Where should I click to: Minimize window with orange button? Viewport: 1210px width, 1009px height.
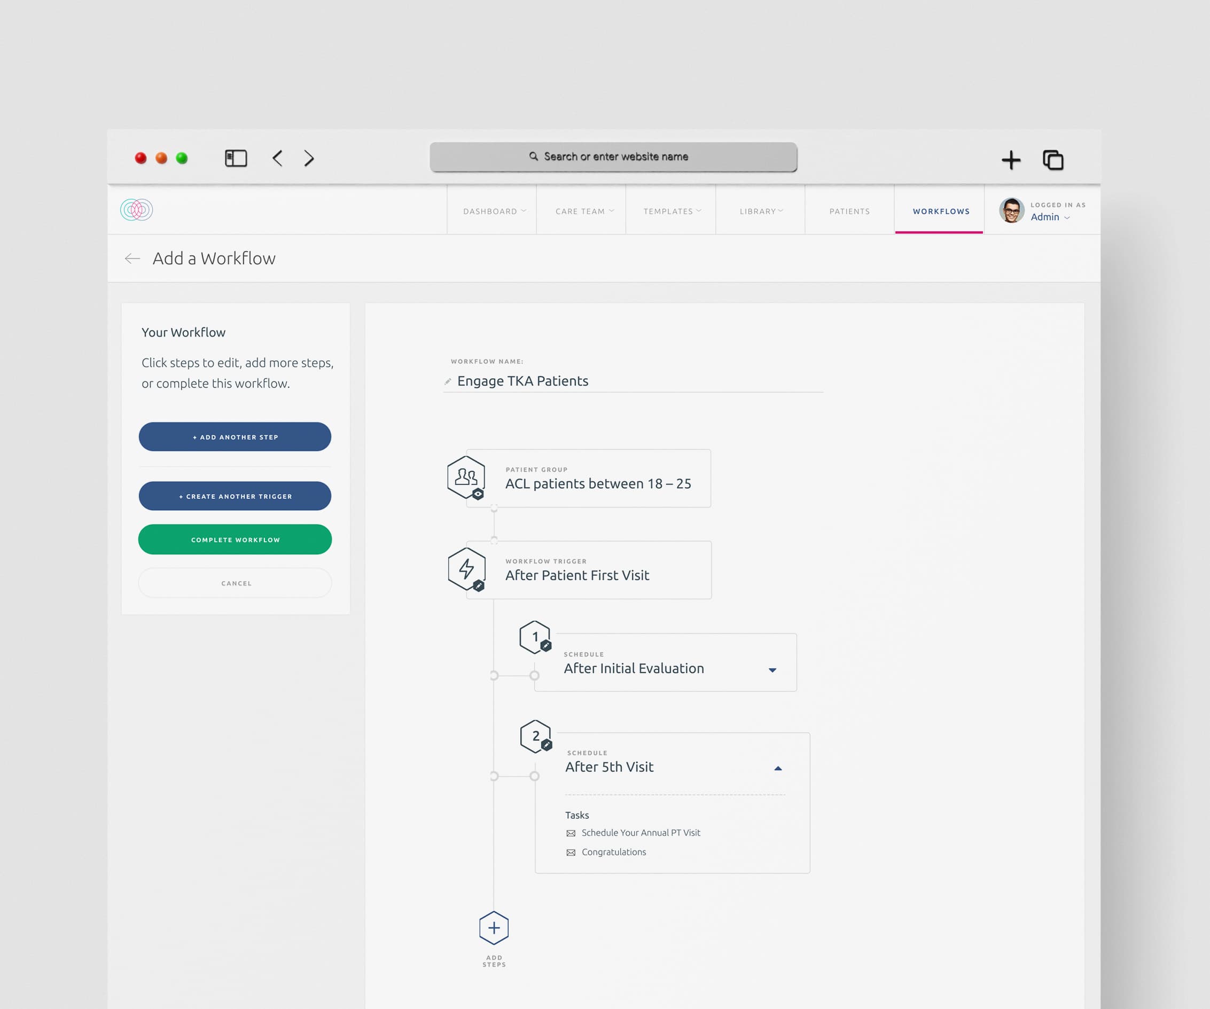(161, 158)
